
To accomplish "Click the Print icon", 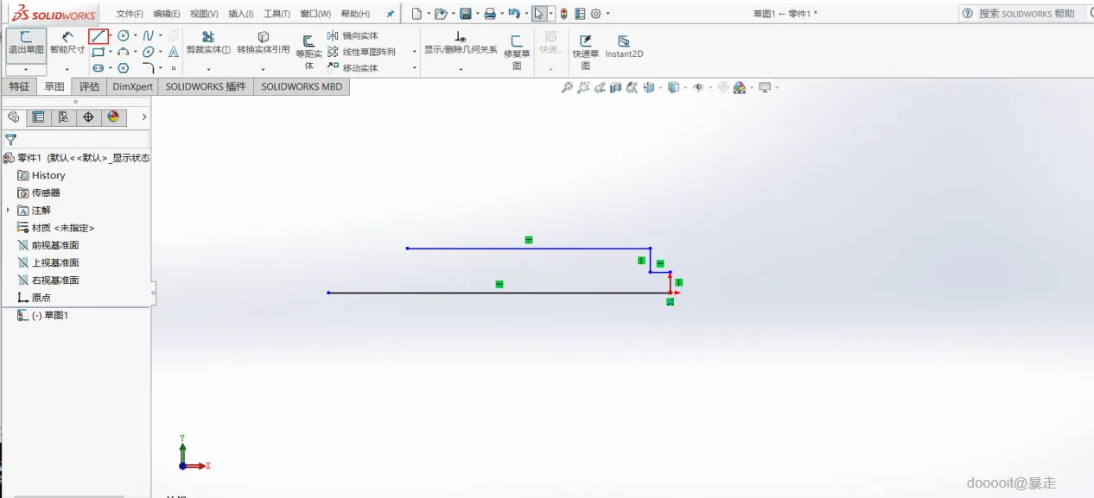I will tap(490, 14).
